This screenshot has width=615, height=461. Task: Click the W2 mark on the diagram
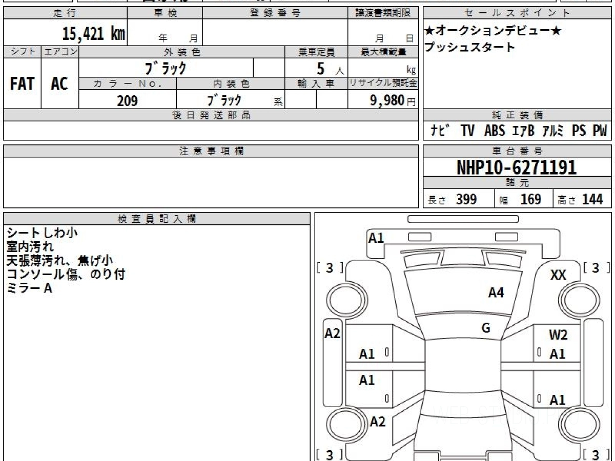[558, 336]
